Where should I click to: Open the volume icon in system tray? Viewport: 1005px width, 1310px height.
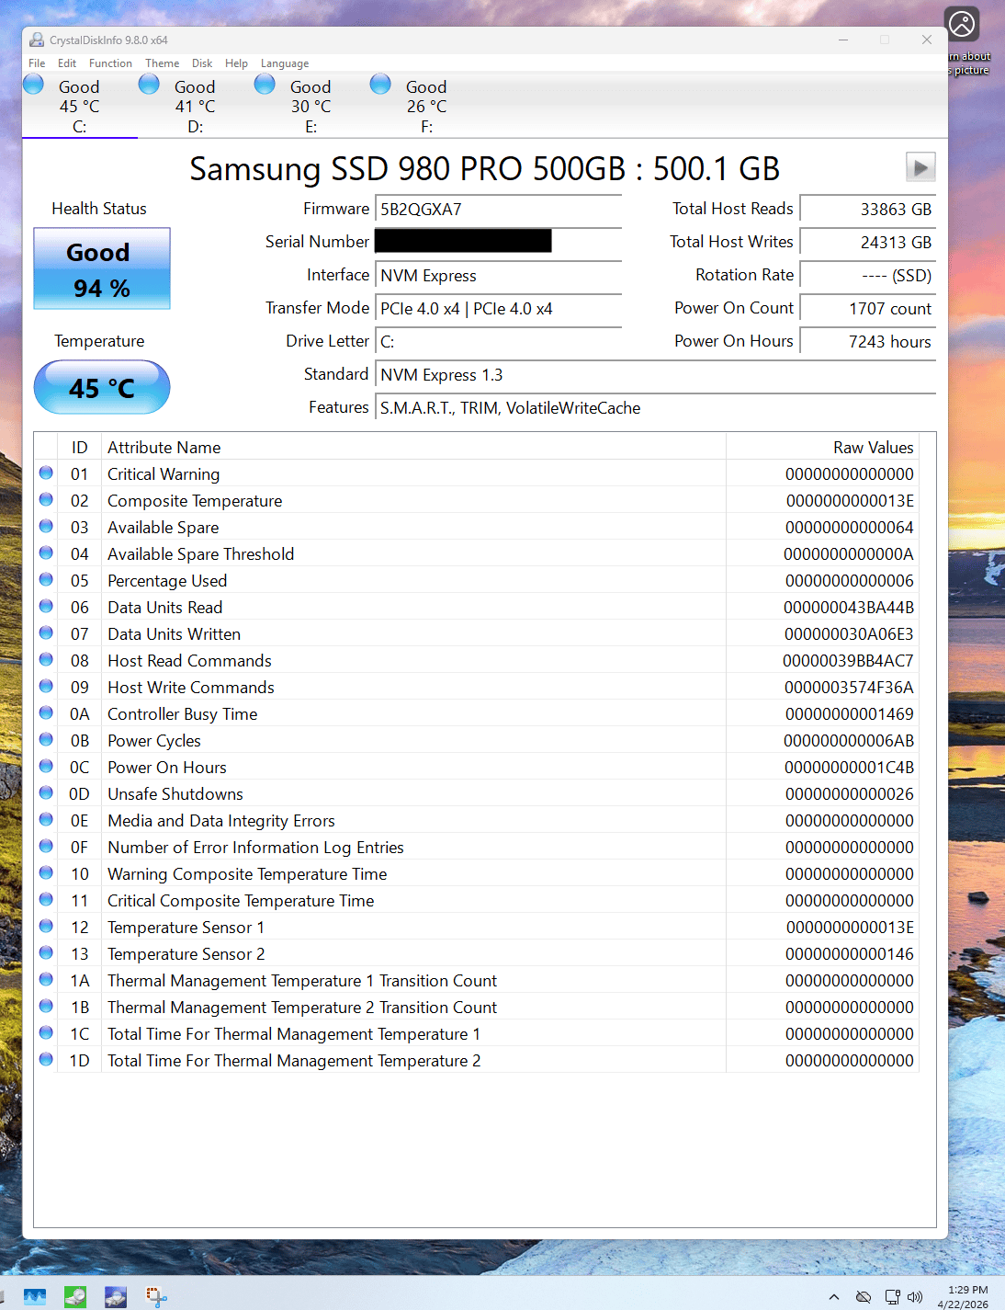click(x=915, y=1297)
